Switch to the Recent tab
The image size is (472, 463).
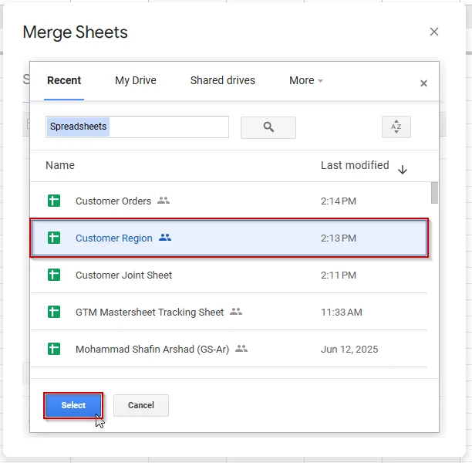(64, 80)
